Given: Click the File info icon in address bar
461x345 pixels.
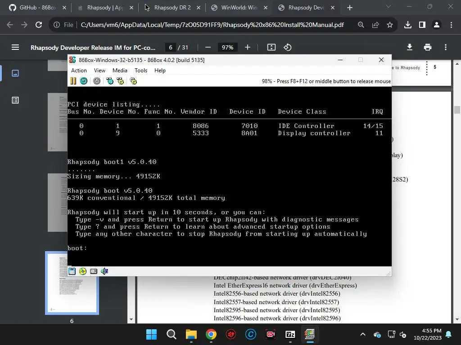Looking at the screenshot, I should [x=57, y=25].
